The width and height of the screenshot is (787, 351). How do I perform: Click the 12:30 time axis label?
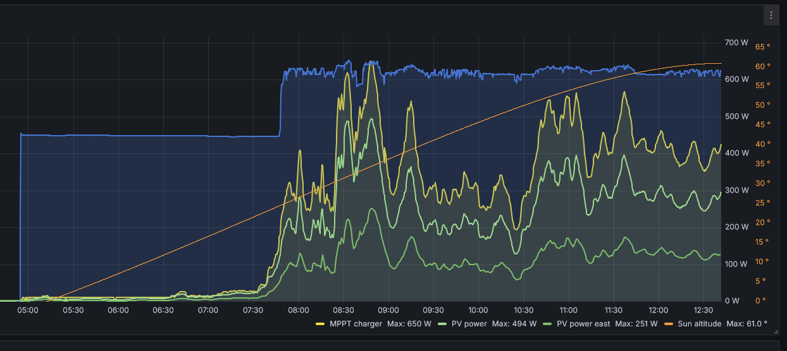[x=703, y=310]
